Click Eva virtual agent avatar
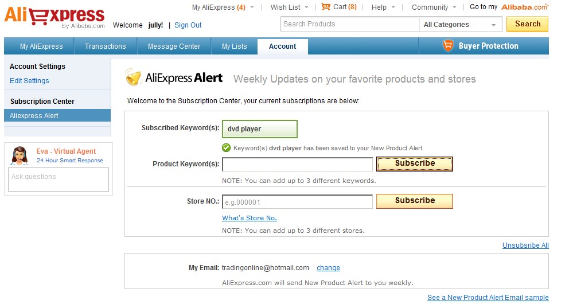The image size is (573, 308). [x=20, y=155]
